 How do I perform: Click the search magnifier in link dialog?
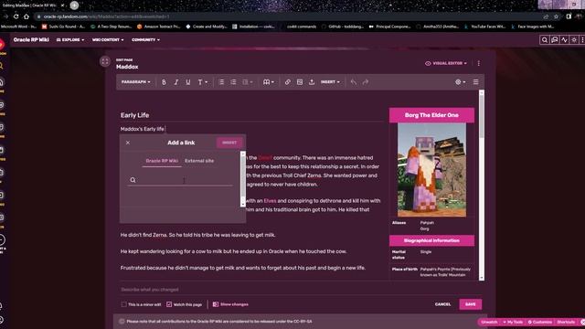click(x=133, y=180)
